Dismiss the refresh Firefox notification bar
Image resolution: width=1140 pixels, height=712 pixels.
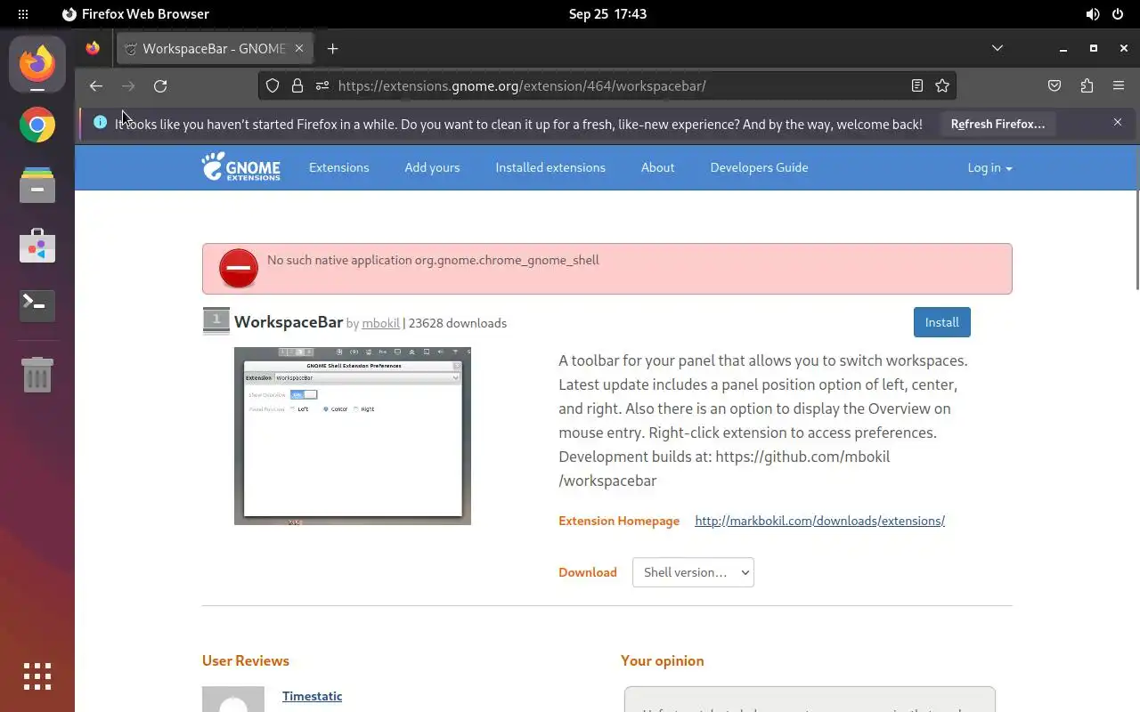coord(1118,122)
